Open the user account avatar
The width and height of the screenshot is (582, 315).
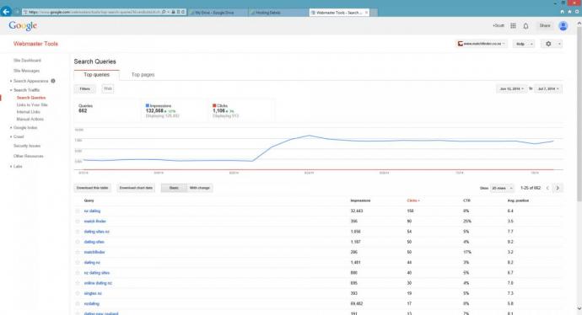pyautogui.click(x=563, y=26)
